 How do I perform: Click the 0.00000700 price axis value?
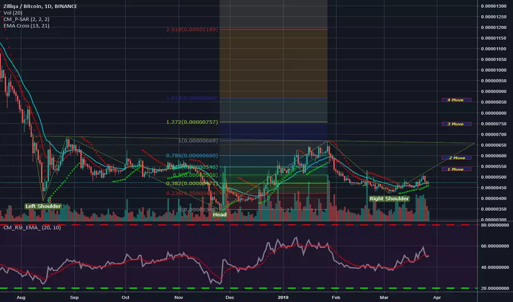pyautogui.click(x=493, y=135)
